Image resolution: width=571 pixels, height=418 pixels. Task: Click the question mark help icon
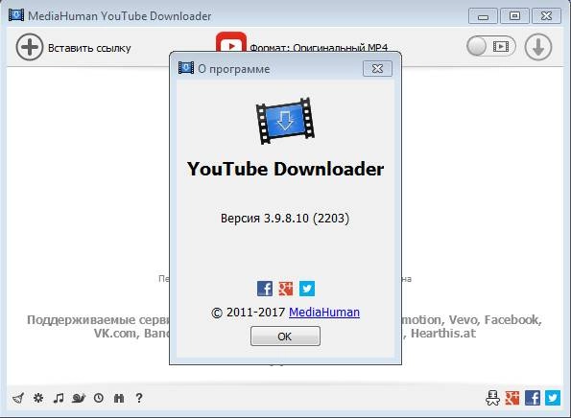(x=139, y=398)
